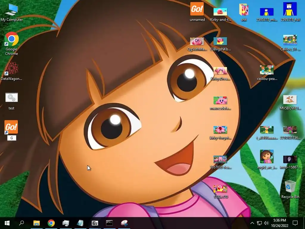Open the notepad-style app in the taskbar
This screenshot has width=305, height=229.
point(80,223)
